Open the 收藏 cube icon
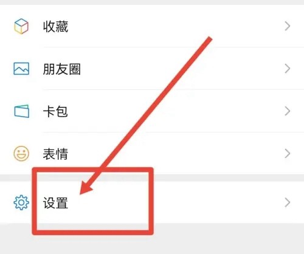Viewport: 304px width, 254px height. pyautogui.click(x=21, y=26)
